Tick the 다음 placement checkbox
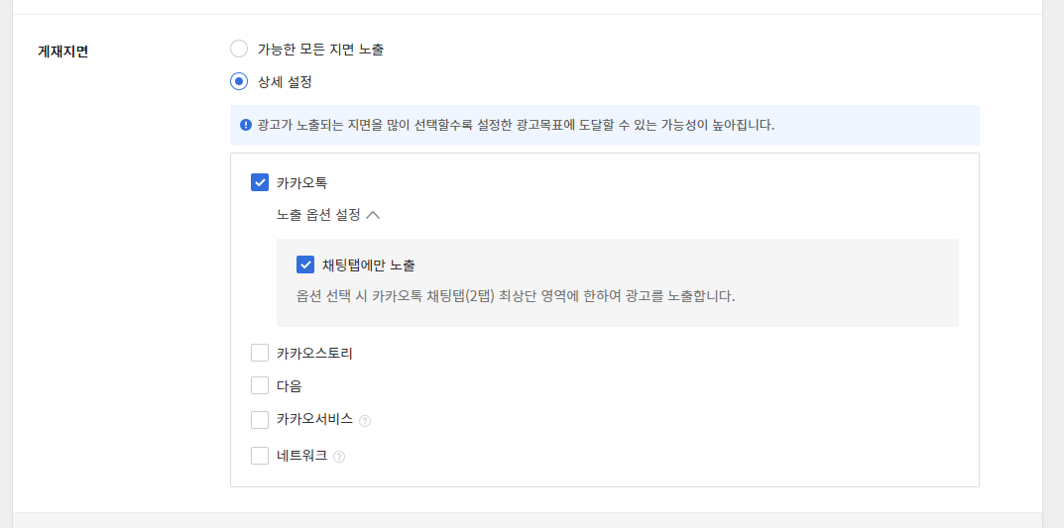This screenshot has width=1064, height=528. tap(260, 385)
